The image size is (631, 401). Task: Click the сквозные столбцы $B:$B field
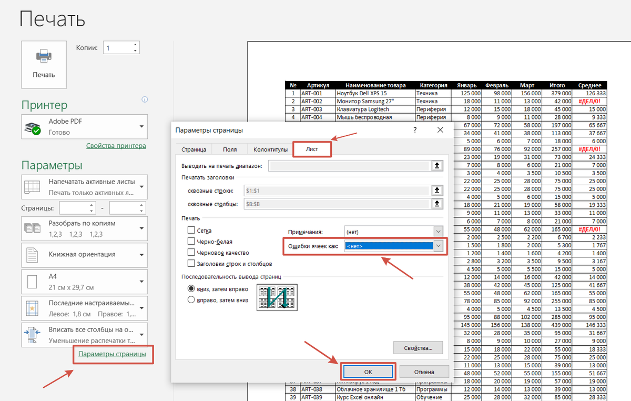337,204
